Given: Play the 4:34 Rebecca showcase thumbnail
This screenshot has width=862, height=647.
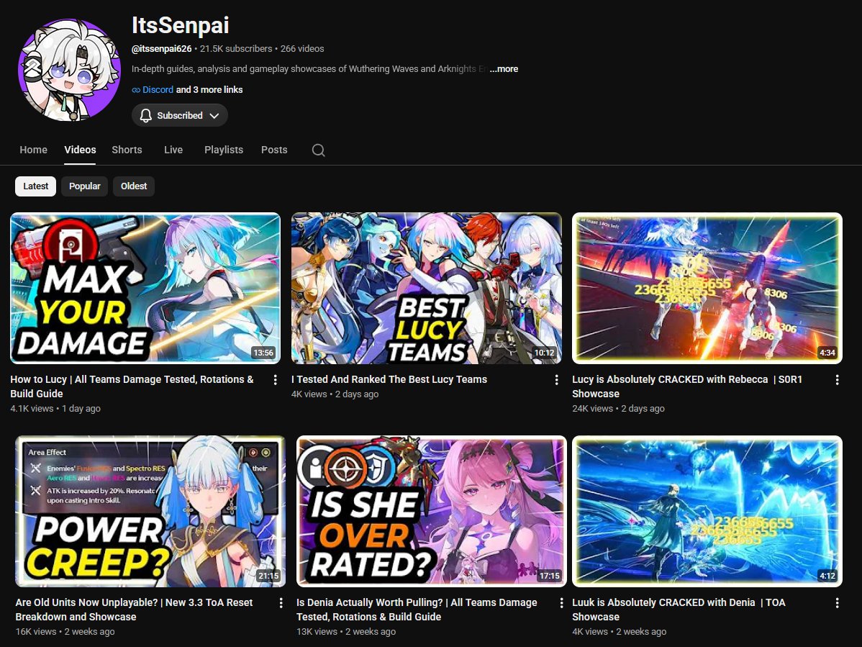Looking at the screenshot, I should point(707,288).
